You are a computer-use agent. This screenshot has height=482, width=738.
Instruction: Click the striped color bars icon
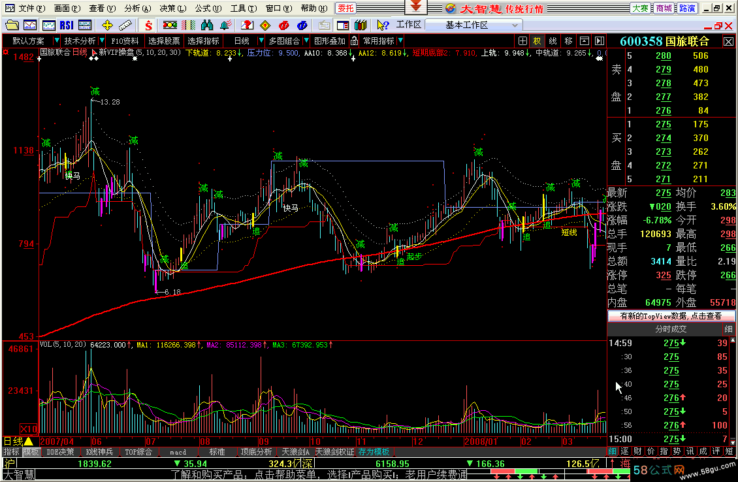pyautogui.click(x=188, y=25)
